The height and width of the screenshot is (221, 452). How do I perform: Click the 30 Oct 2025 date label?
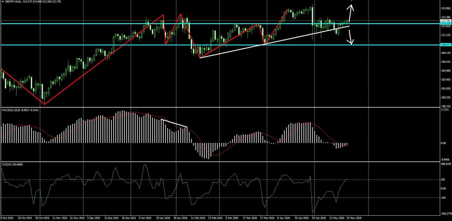point(43,218)
